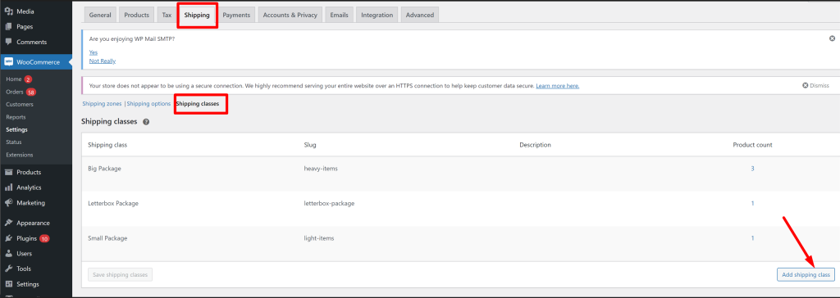Open the General settings tab
The image size is (840, 298).
tap(100, 15)
